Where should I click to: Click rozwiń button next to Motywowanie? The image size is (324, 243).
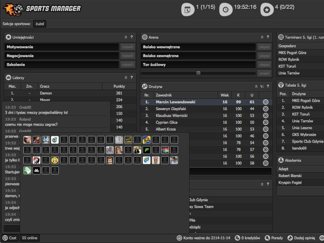(x=127, y=47)
